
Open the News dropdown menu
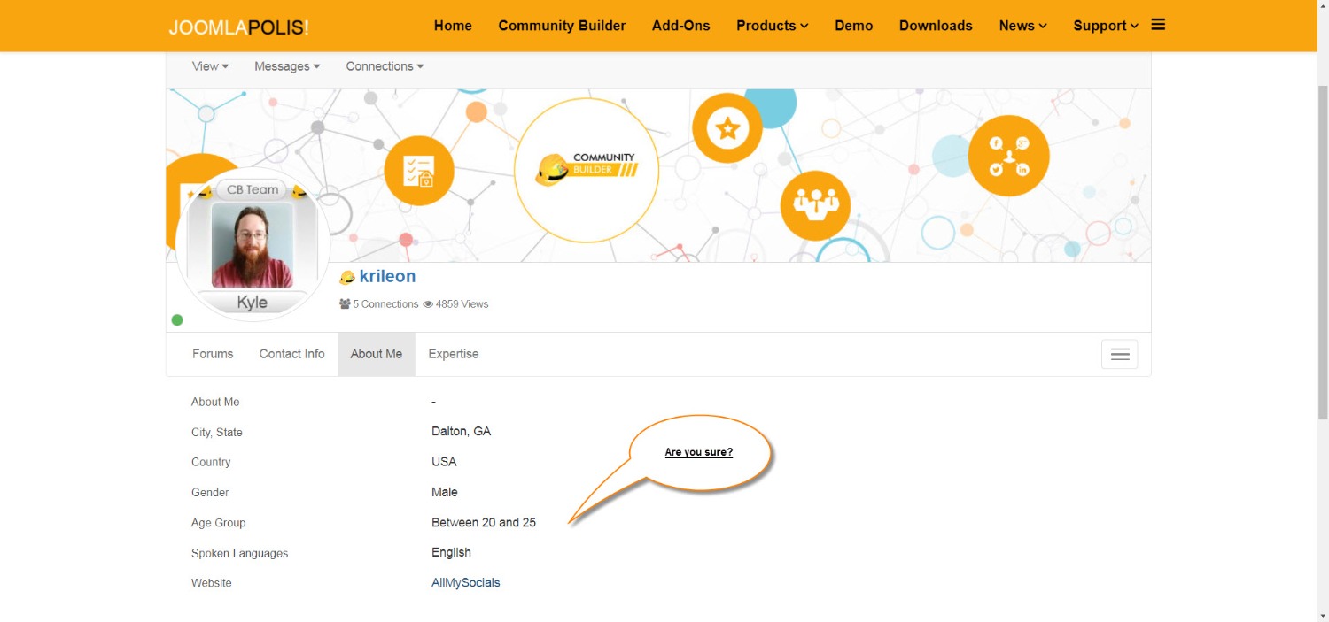[1022, 26]
